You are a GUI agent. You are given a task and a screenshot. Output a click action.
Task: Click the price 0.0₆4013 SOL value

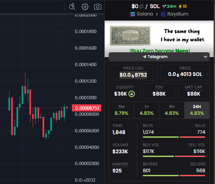tap(185, 75)
